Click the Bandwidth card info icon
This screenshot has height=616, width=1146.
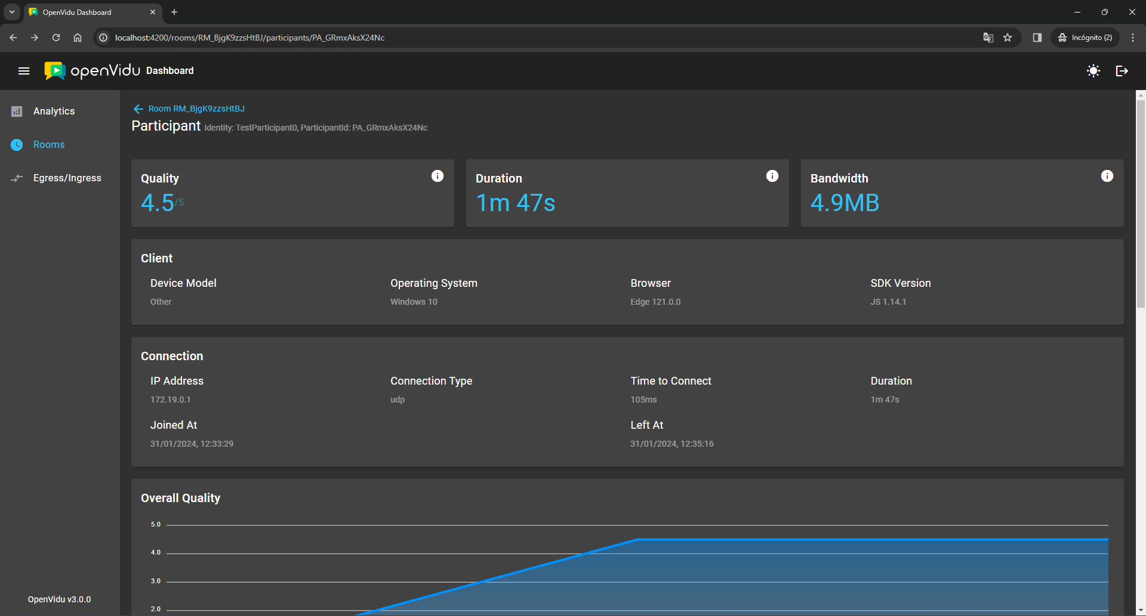coord(1107,176)
